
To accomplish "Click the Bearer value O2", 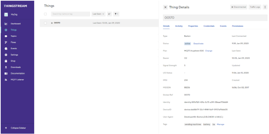I will point(185,58).
